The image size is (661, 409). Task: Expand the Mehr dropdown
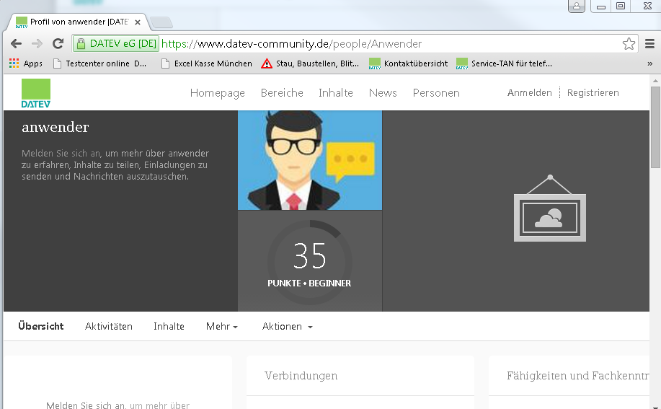tap(222, 327)
